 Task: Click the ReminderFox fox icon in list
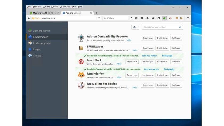(x=81, y=75)
